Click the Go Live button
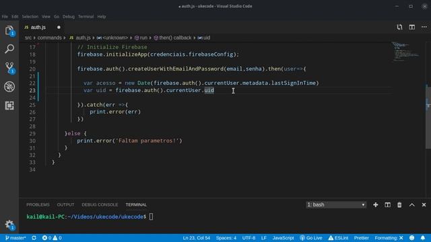This screenshot has height=242, width=431. [311, 238]
